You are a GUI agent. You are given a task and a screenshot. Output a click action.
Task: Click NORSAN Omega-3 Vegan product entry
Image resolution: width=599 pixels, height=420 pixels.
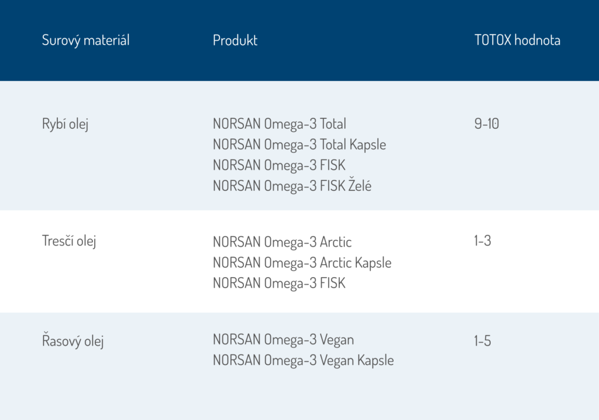(283, 340)
